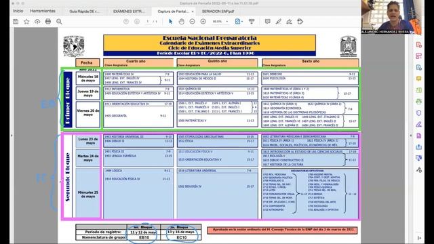Viewport: 434px width, 244px height.
Task: Go to next page arrow
Action: 137,22
